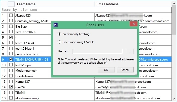
Task: Click the Kernel137 team name
Action: pyautogui.click(x=23, y=81)
